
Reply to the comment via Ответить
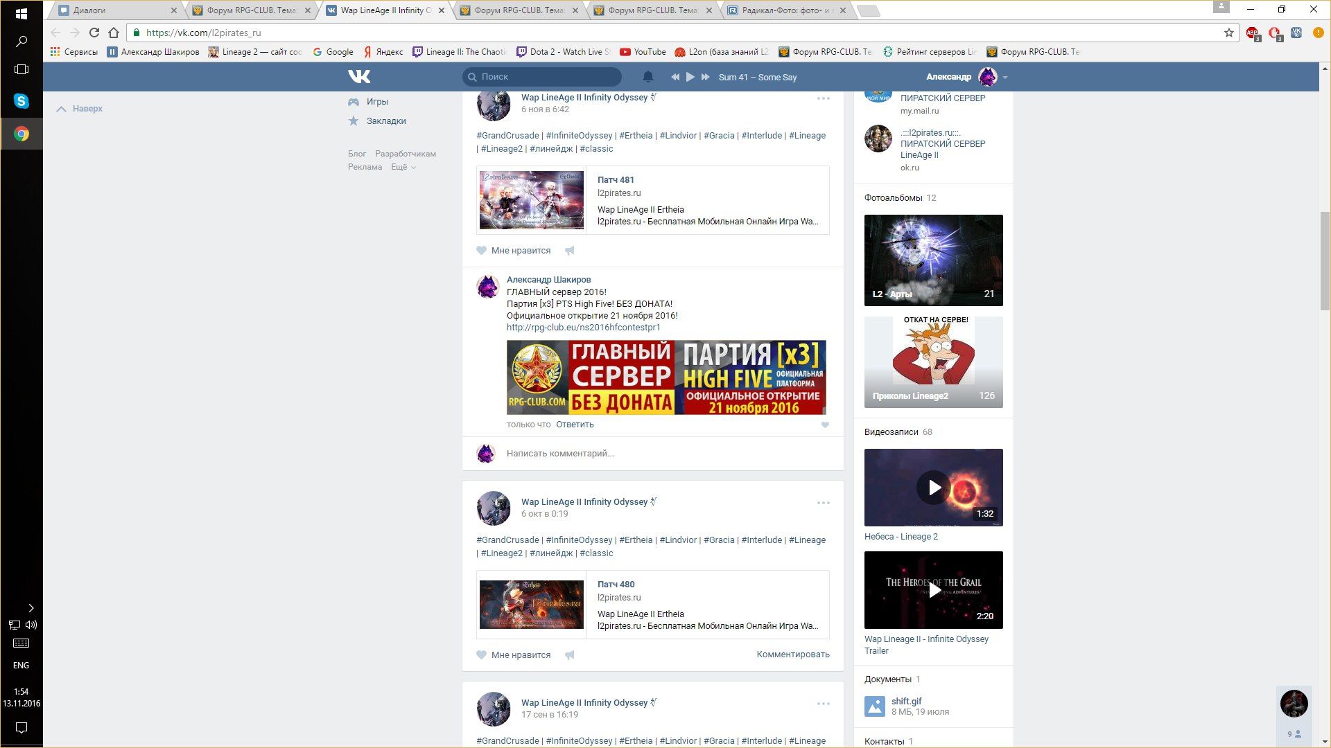tap(575, 425)
